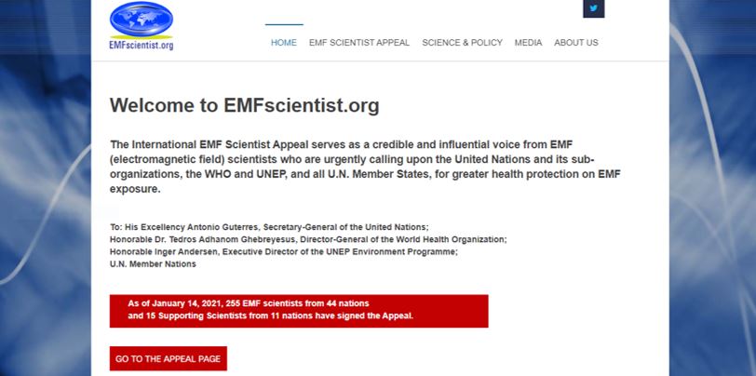
Task: Click the International EMF Scientist Appeal paragraph
Action: (365, 167)
